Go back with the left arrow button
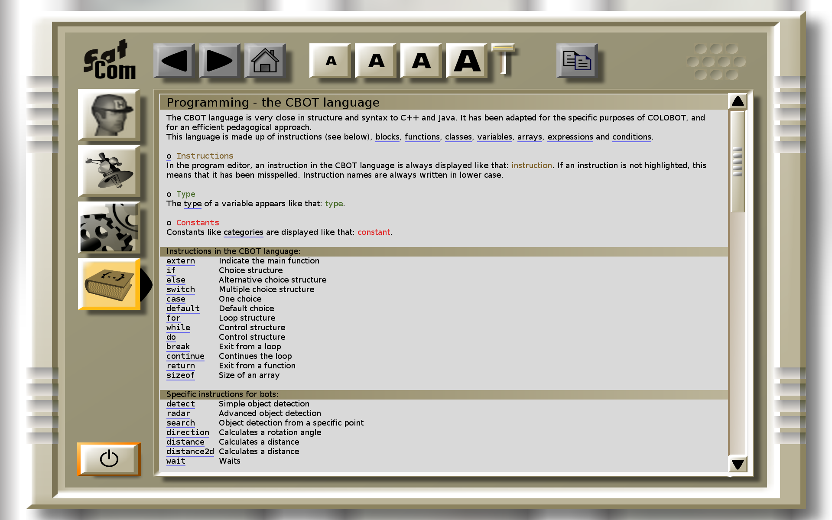The image size is (832, 520). pos(174,61)
